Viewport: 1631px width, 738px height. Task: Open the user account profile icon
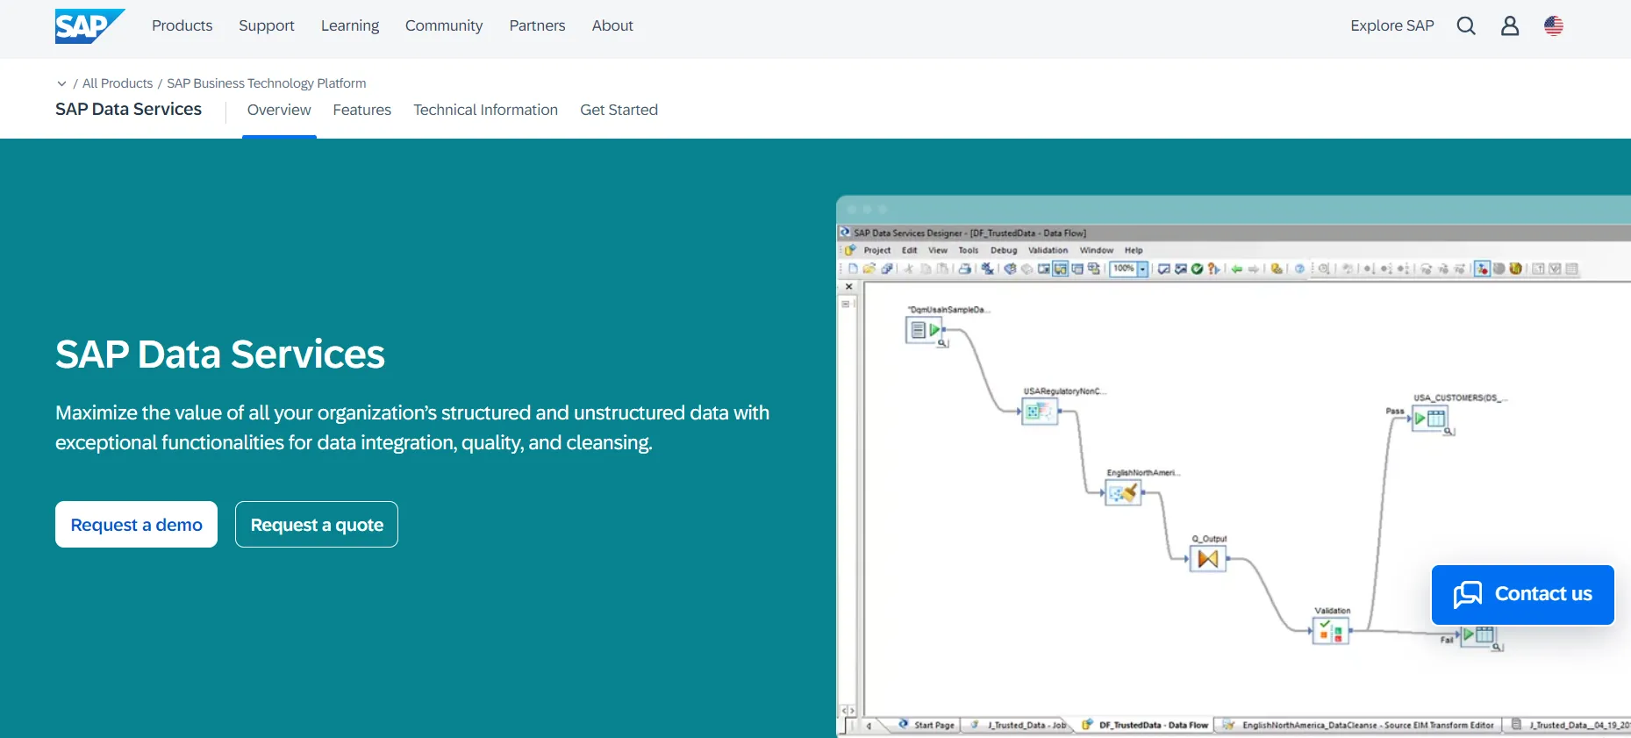click(1510, 26)
